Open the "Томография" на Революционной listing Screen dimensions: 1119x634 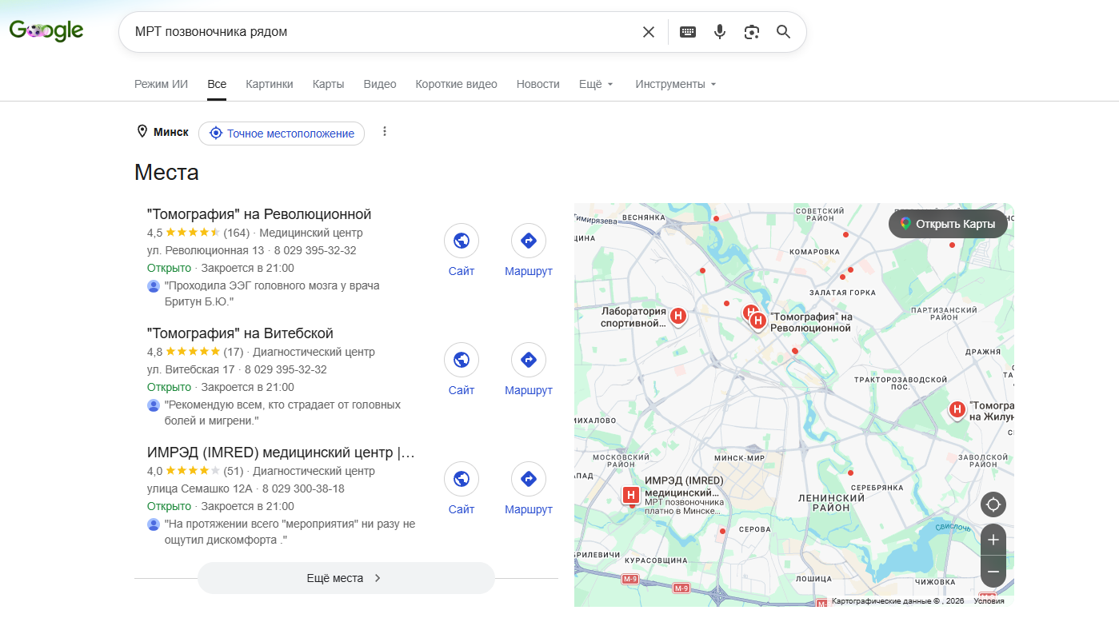(259, 214)
